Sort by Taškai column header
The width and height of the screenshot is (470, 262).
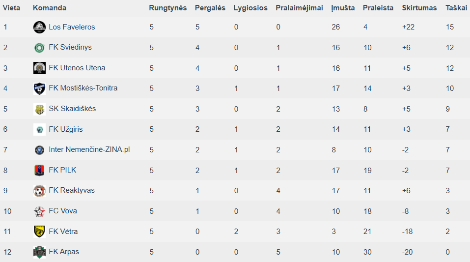(456, 8)
